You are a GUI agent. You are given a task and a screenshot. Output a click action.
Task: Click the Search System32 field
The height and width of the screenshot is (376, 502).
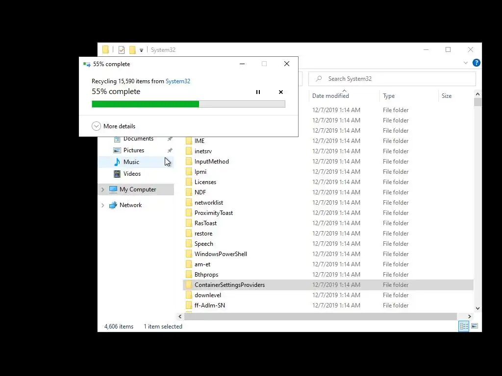392,79
